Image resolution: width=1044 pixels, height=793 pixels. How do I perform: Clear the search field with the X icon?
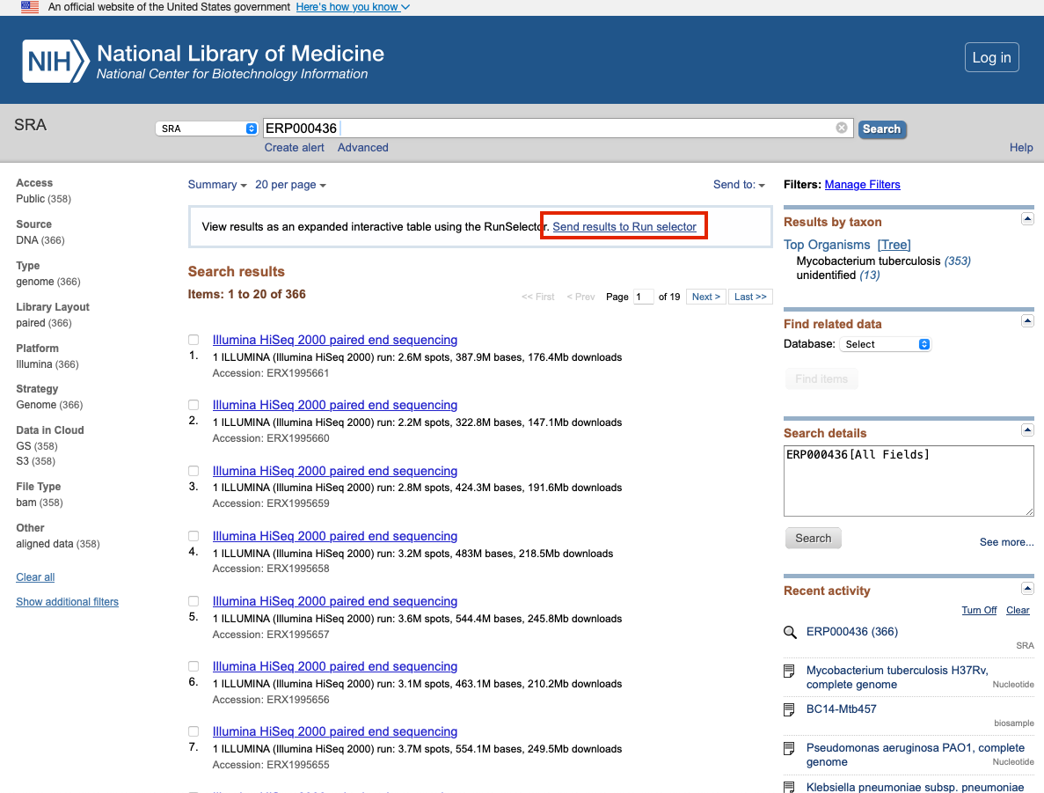842,128
